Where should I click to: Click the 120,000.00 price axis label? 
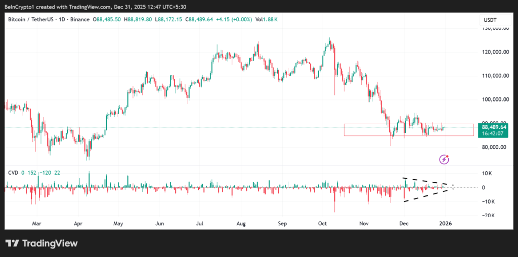494,52
